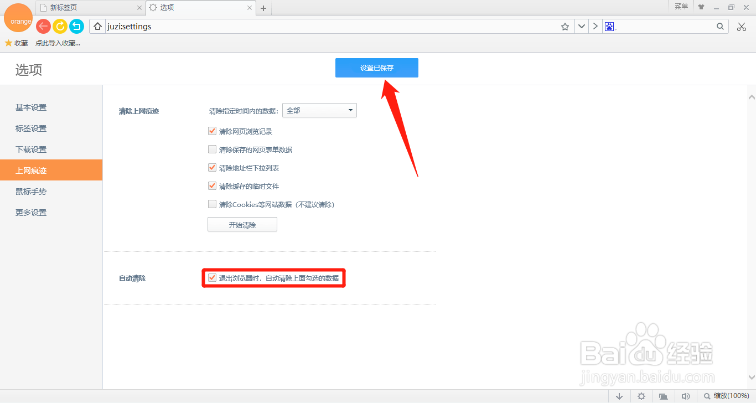Uncheck 清除地址栏下拉列表
Image resolution: width=756 pixels, height=403 pixels.
coord(212,168)
